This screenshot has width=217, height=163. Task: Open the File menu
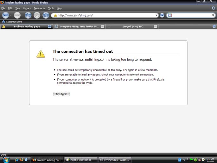3,8
